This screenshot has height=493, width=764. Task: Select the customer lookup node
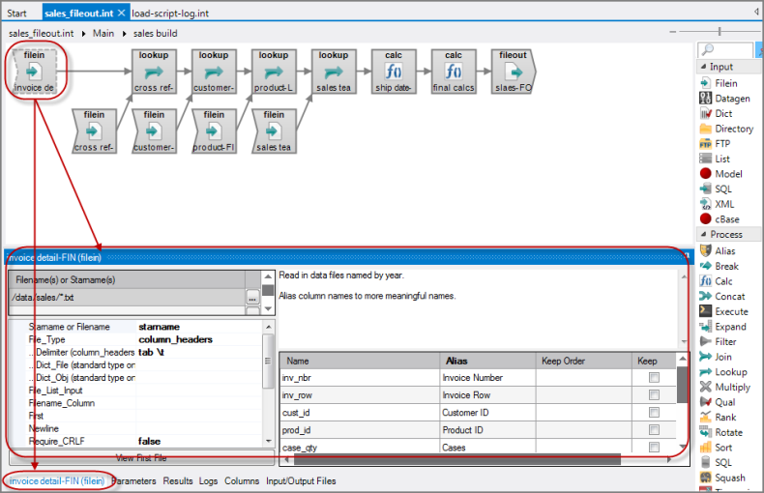click(x=214, y=72)
